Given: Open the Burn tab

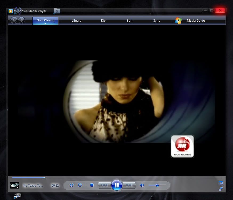Looking at the screenshot, I should coord(130,21).
